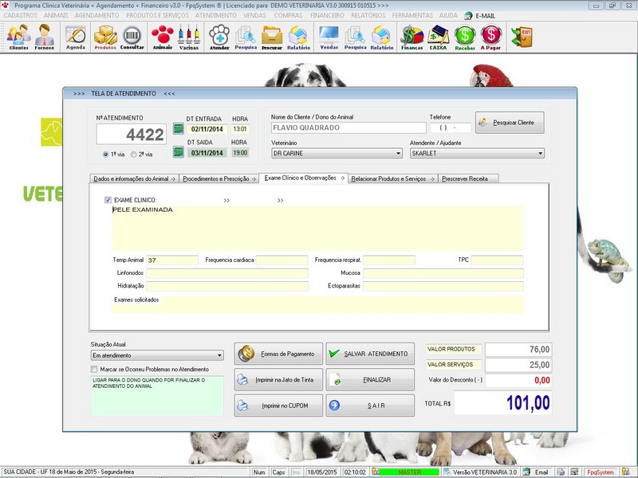This screenshot has width=638, height=478.
Task: Click the Nome do Cliente field
Action: (x=349, y=127)
